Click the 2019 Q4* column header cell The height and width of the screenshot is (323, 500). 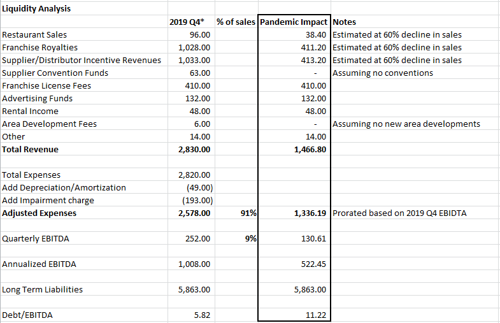(x=191, y=22)
